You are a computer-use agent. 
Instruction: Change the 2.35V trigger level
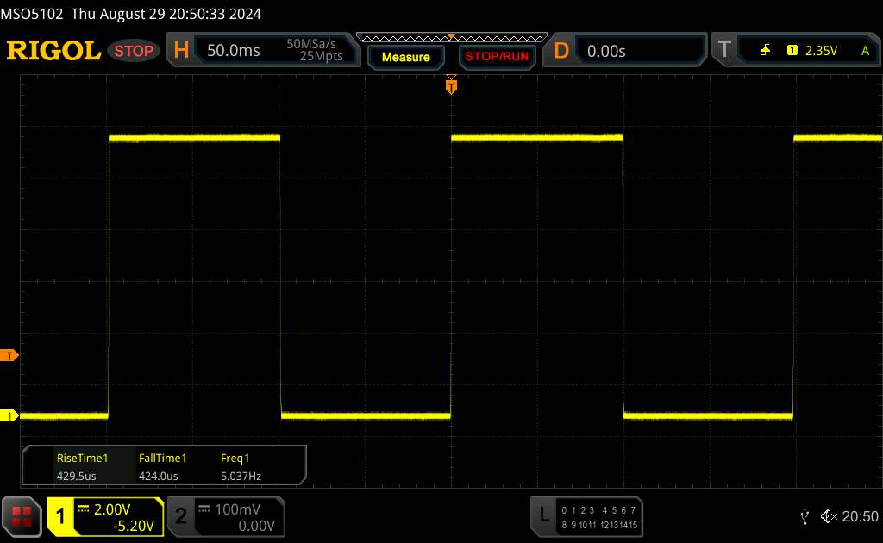click(x=821, y=51)
